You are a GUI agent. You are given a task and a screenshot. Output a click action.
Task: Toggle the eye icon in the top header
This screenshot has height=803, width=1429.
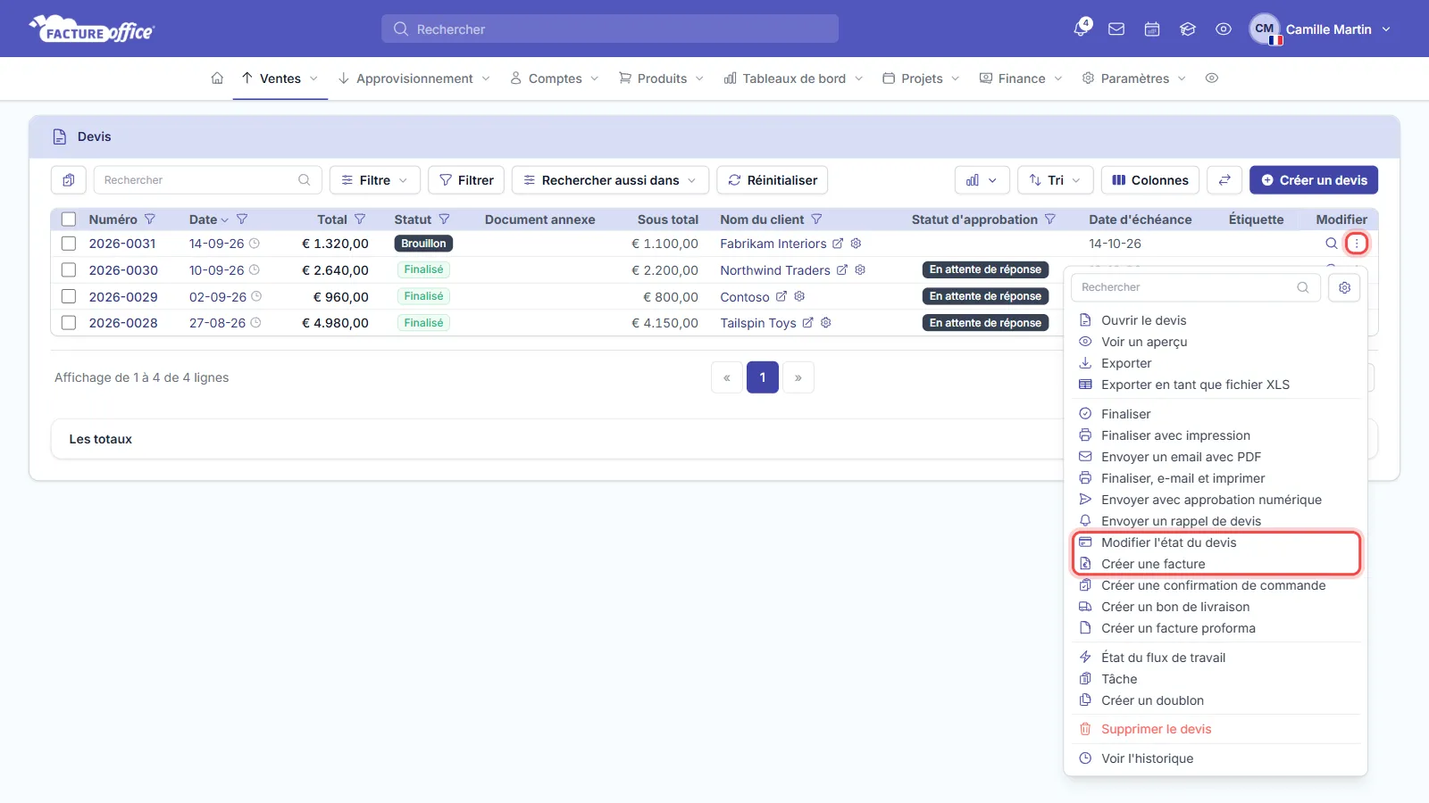click(x=1224, y=29)
